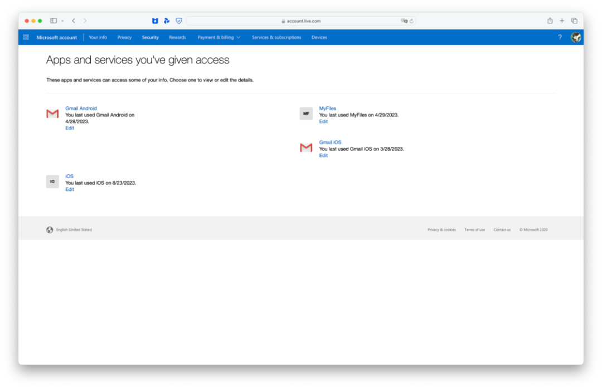
Task: Open the help question mark icon
Action: [560, 37]
